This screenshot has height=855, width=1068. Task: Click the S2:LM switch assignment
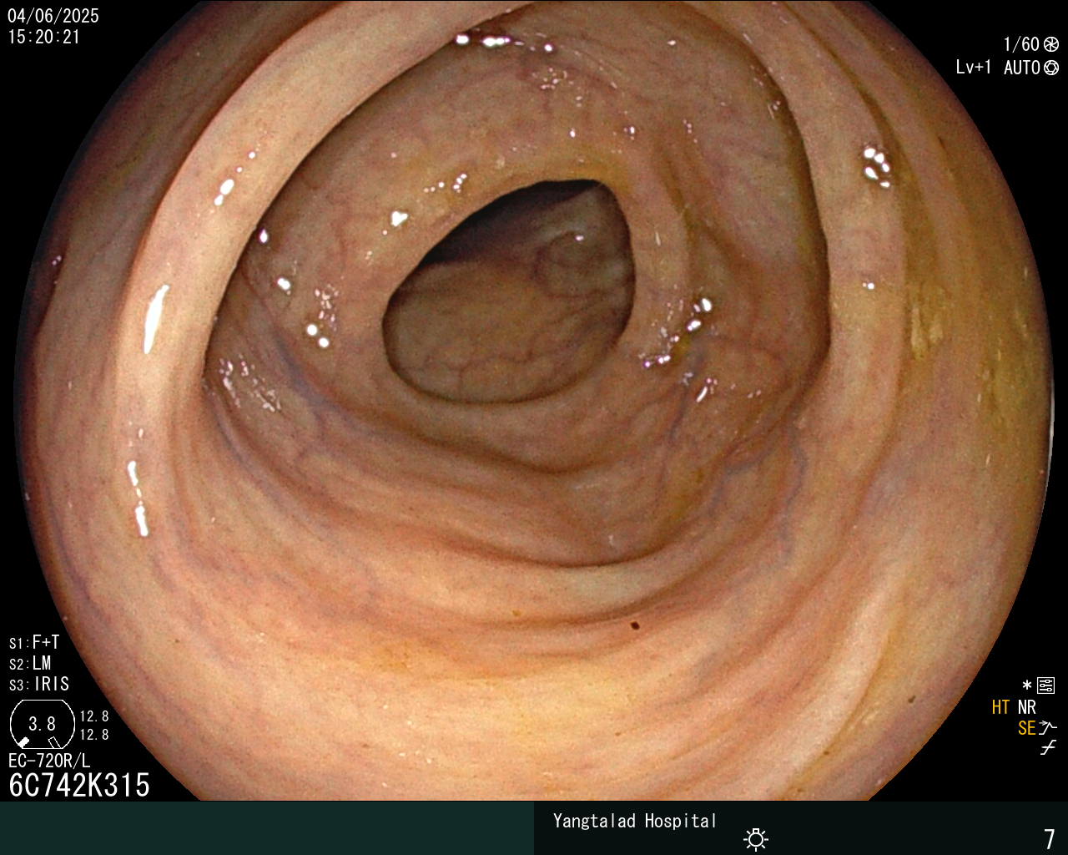tap(30, 663)
